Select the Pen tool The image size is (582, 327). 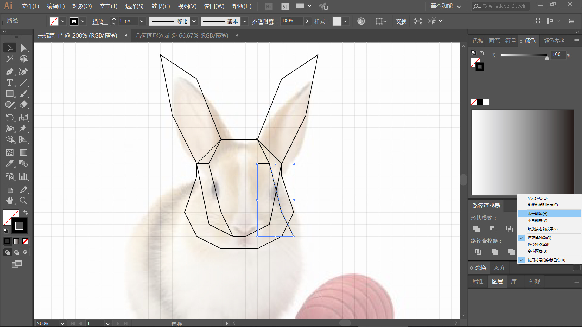coord(9,72)
